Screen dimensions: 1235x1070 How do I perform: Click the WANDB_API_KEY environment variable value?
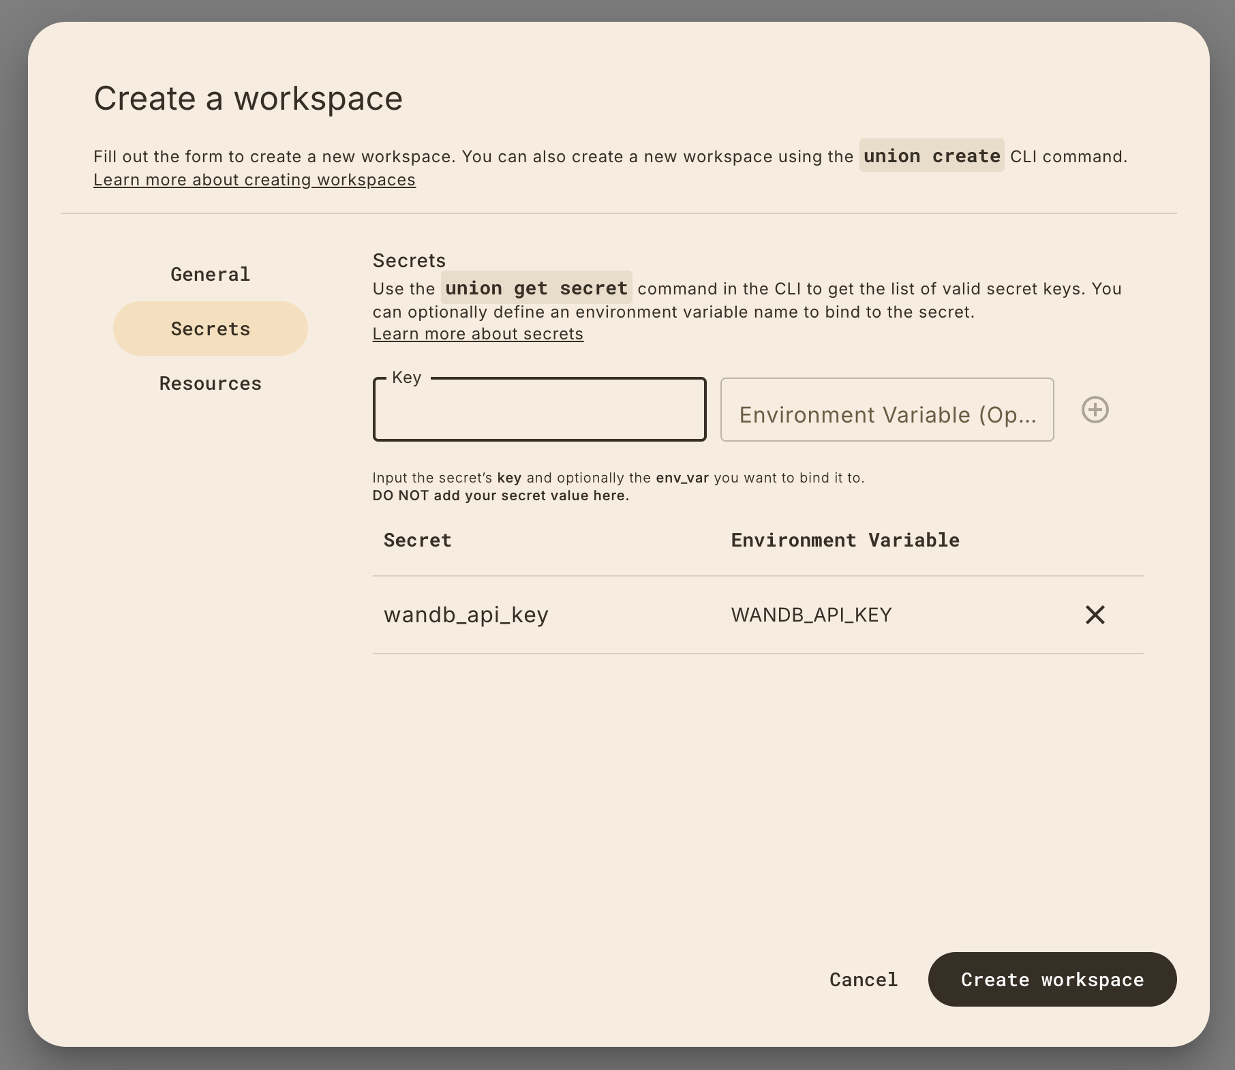(x=811, y=615)
